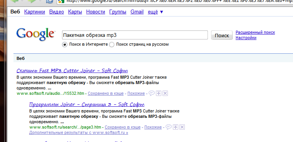Open 'Дополнительные результаты с www.softsoft.ru »' link

79,133
